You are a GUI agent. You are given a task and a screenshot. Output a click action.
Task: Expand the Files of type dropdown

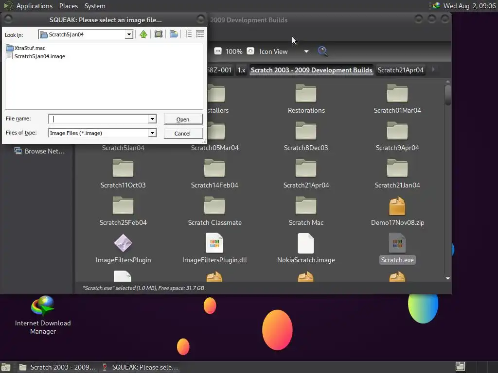coord(152,133)
